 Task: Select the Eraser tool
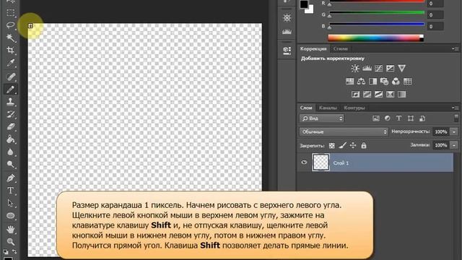11,127
